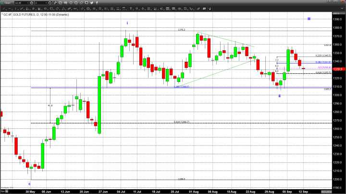Select the vertical line tool

16,9
